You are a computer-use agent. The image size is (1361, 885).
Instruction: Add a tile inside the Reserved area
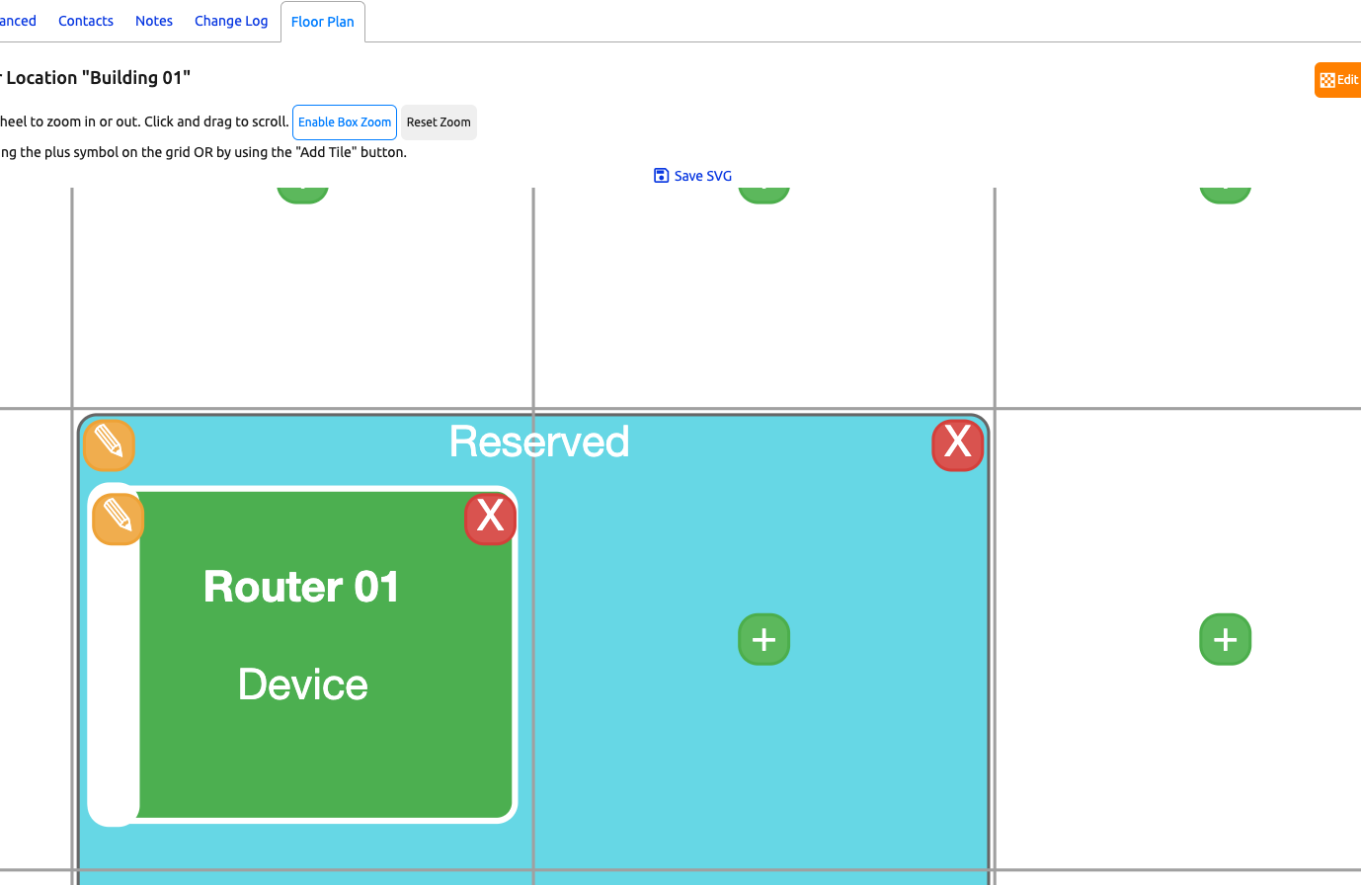pyautogui.click(x=763, y=639)
